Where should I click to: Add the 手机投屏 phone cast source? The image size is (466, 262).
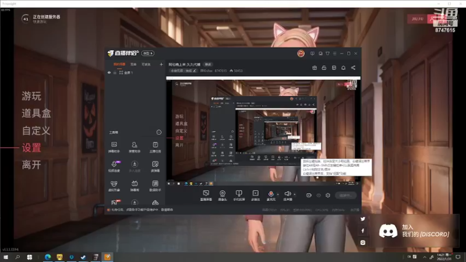239,196
